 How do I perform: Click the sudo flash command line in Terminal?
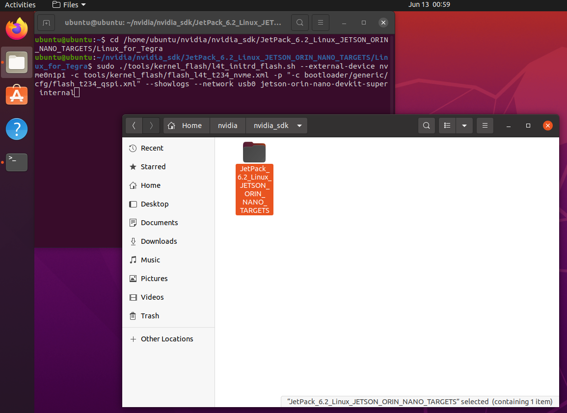click(212, 79)
